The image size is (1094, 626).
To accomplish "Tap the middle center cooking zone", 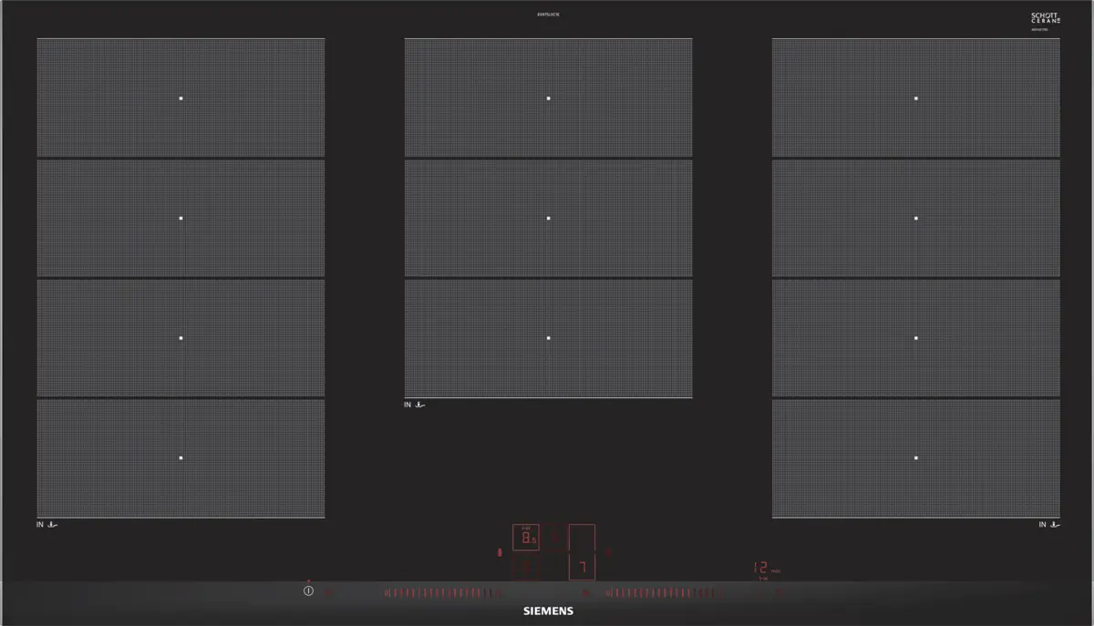I will pos(548,218).
